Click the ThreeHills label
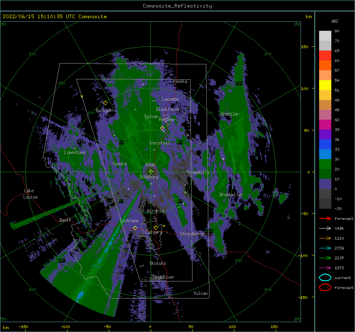The image size is (355, 332). (x=198, y=173)
